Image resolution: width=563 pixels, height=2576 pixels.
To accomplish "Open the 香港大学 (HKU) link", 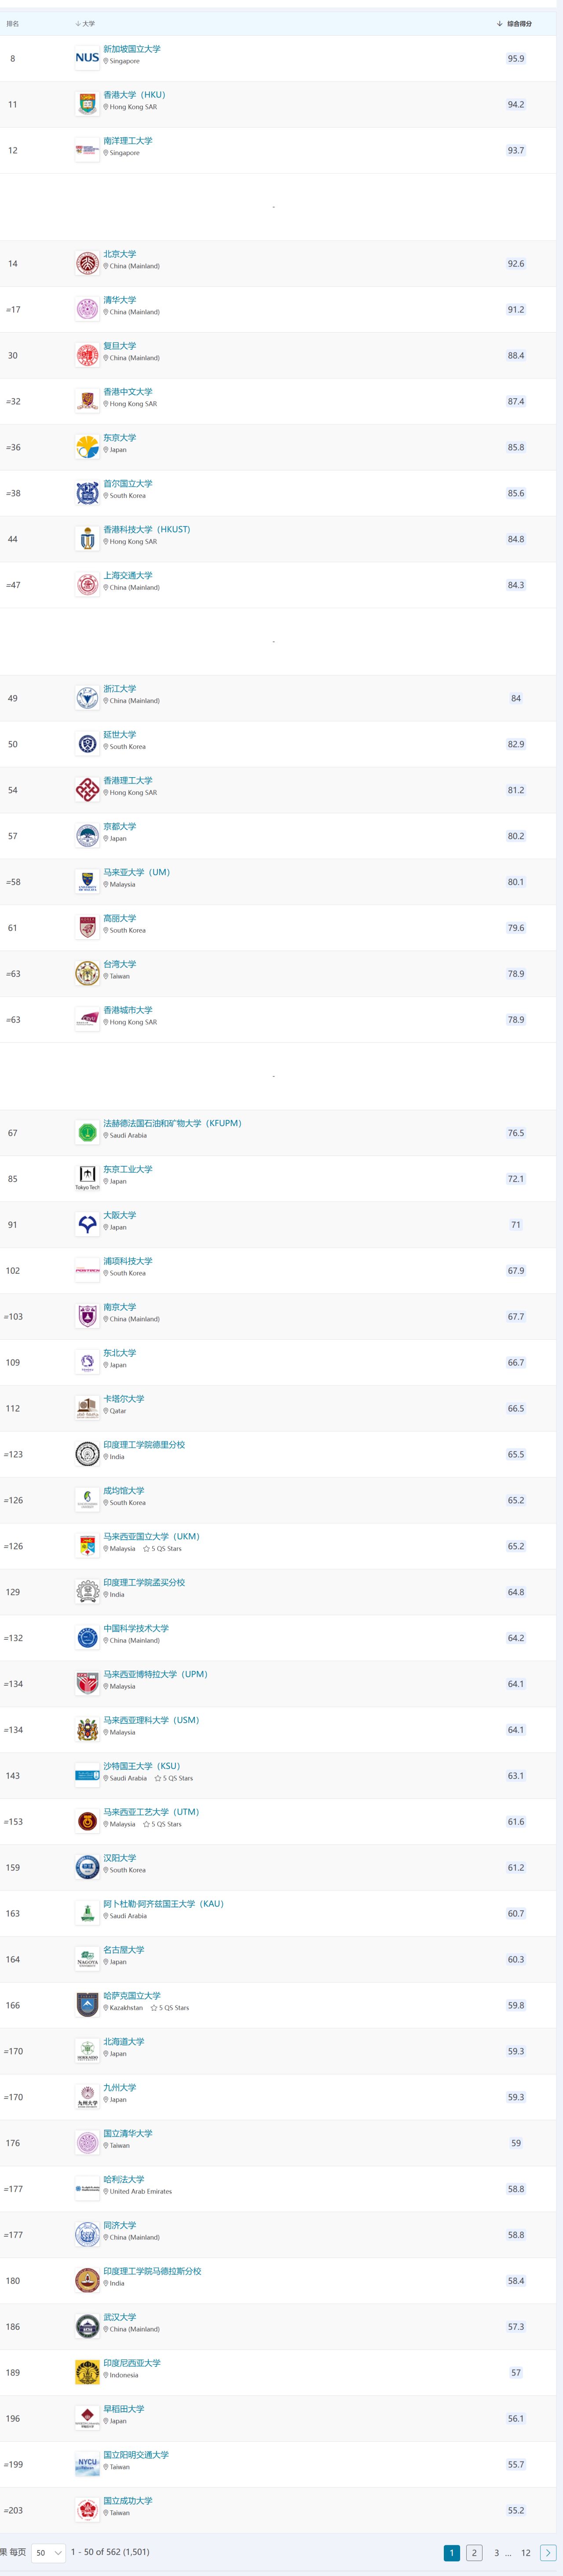I will (x=134, y=95).
